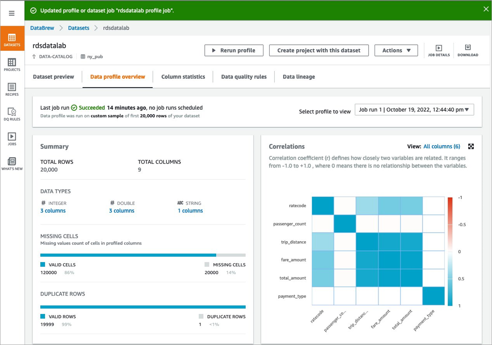The image size is (492, 345).
Task: Click the total_amount row label
Action: (293, 278)
